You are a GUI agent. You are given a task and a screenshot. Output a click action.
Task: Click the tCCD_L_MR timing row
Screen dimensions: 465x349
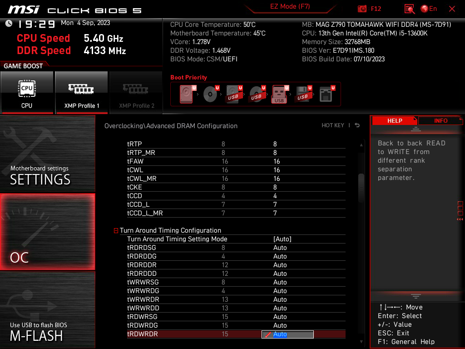pyautogui.click(x=236, y=213)
